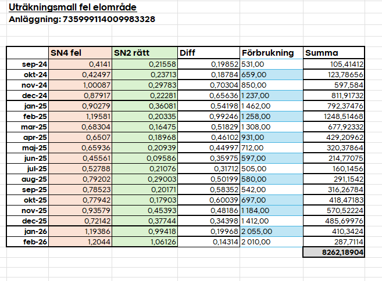This screenshot has width=382, height=281.
Task: Click the 'sep-24' row label cell
Action: (27, 64)
